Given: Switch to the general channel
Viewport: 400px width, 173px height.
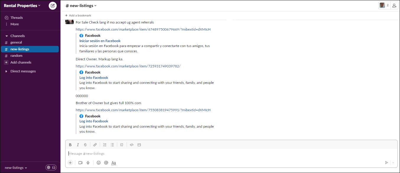Looking at the screenshot, I should pos(16,42).
